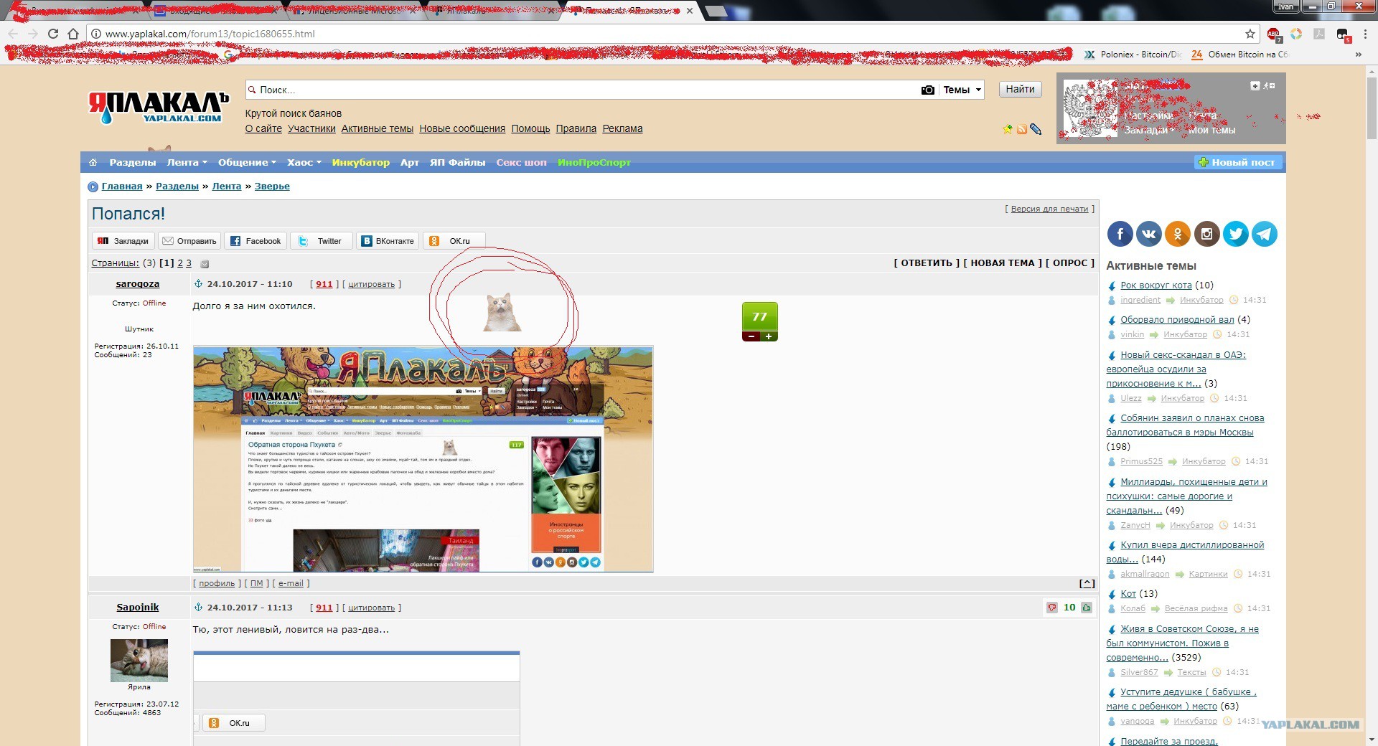The height and width of the screenshot is (746, 1378).
Task: Click the add-to-favorites star icon under search
Action: [x=1008, y=129]
